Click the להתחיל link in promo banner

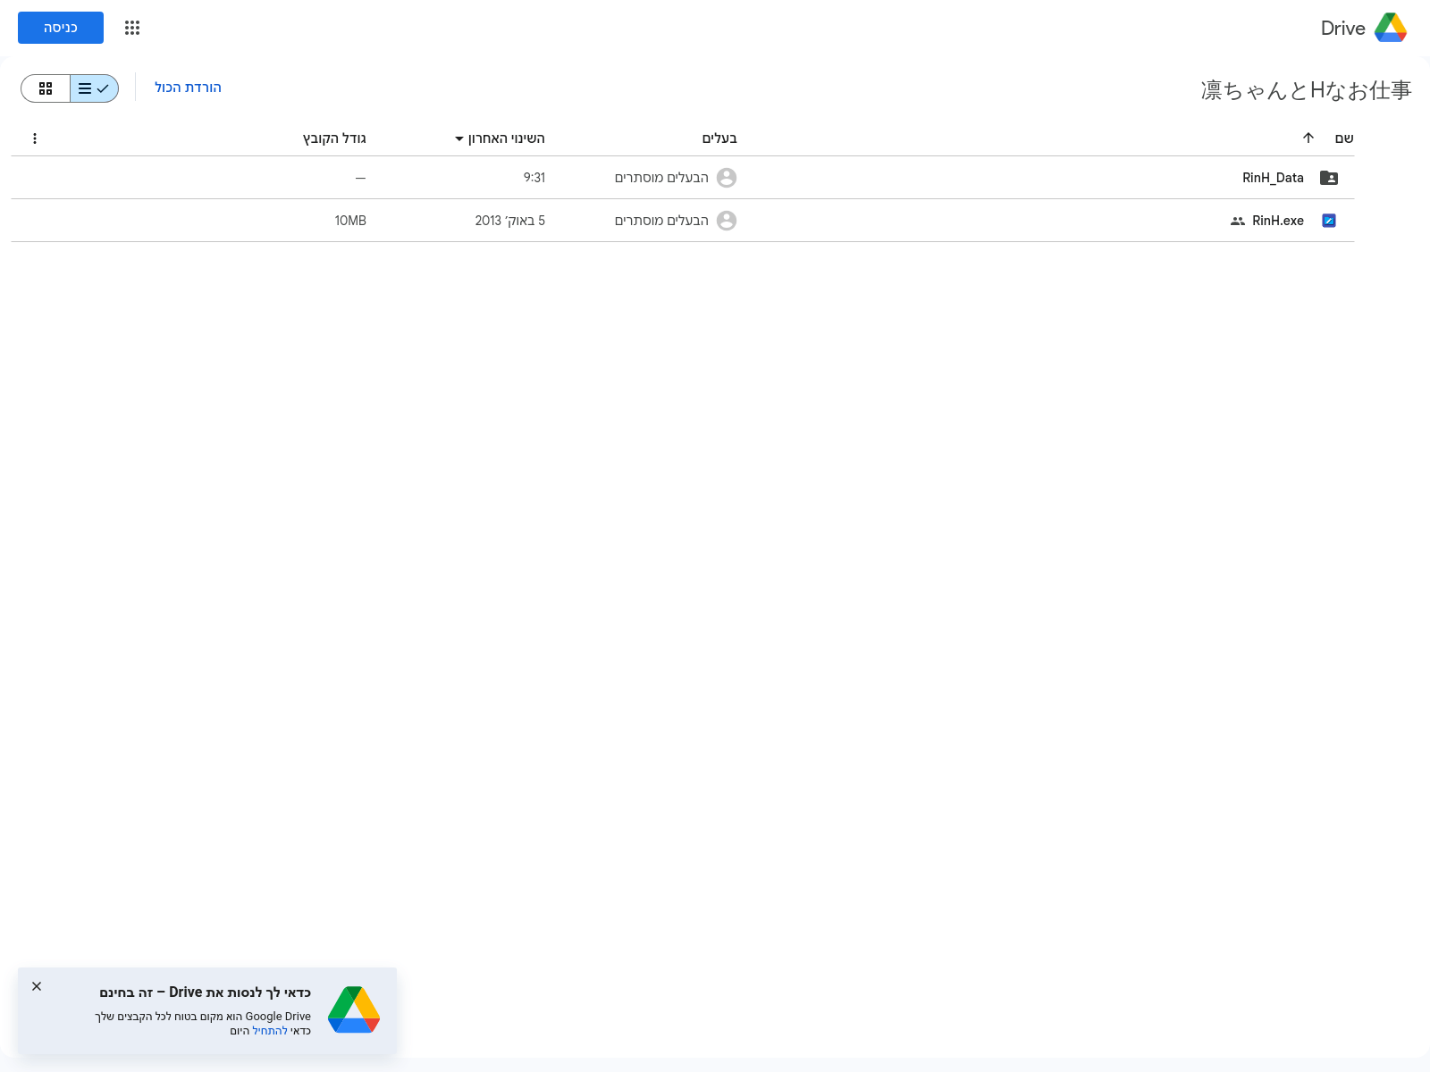(x=270, y=1031)
